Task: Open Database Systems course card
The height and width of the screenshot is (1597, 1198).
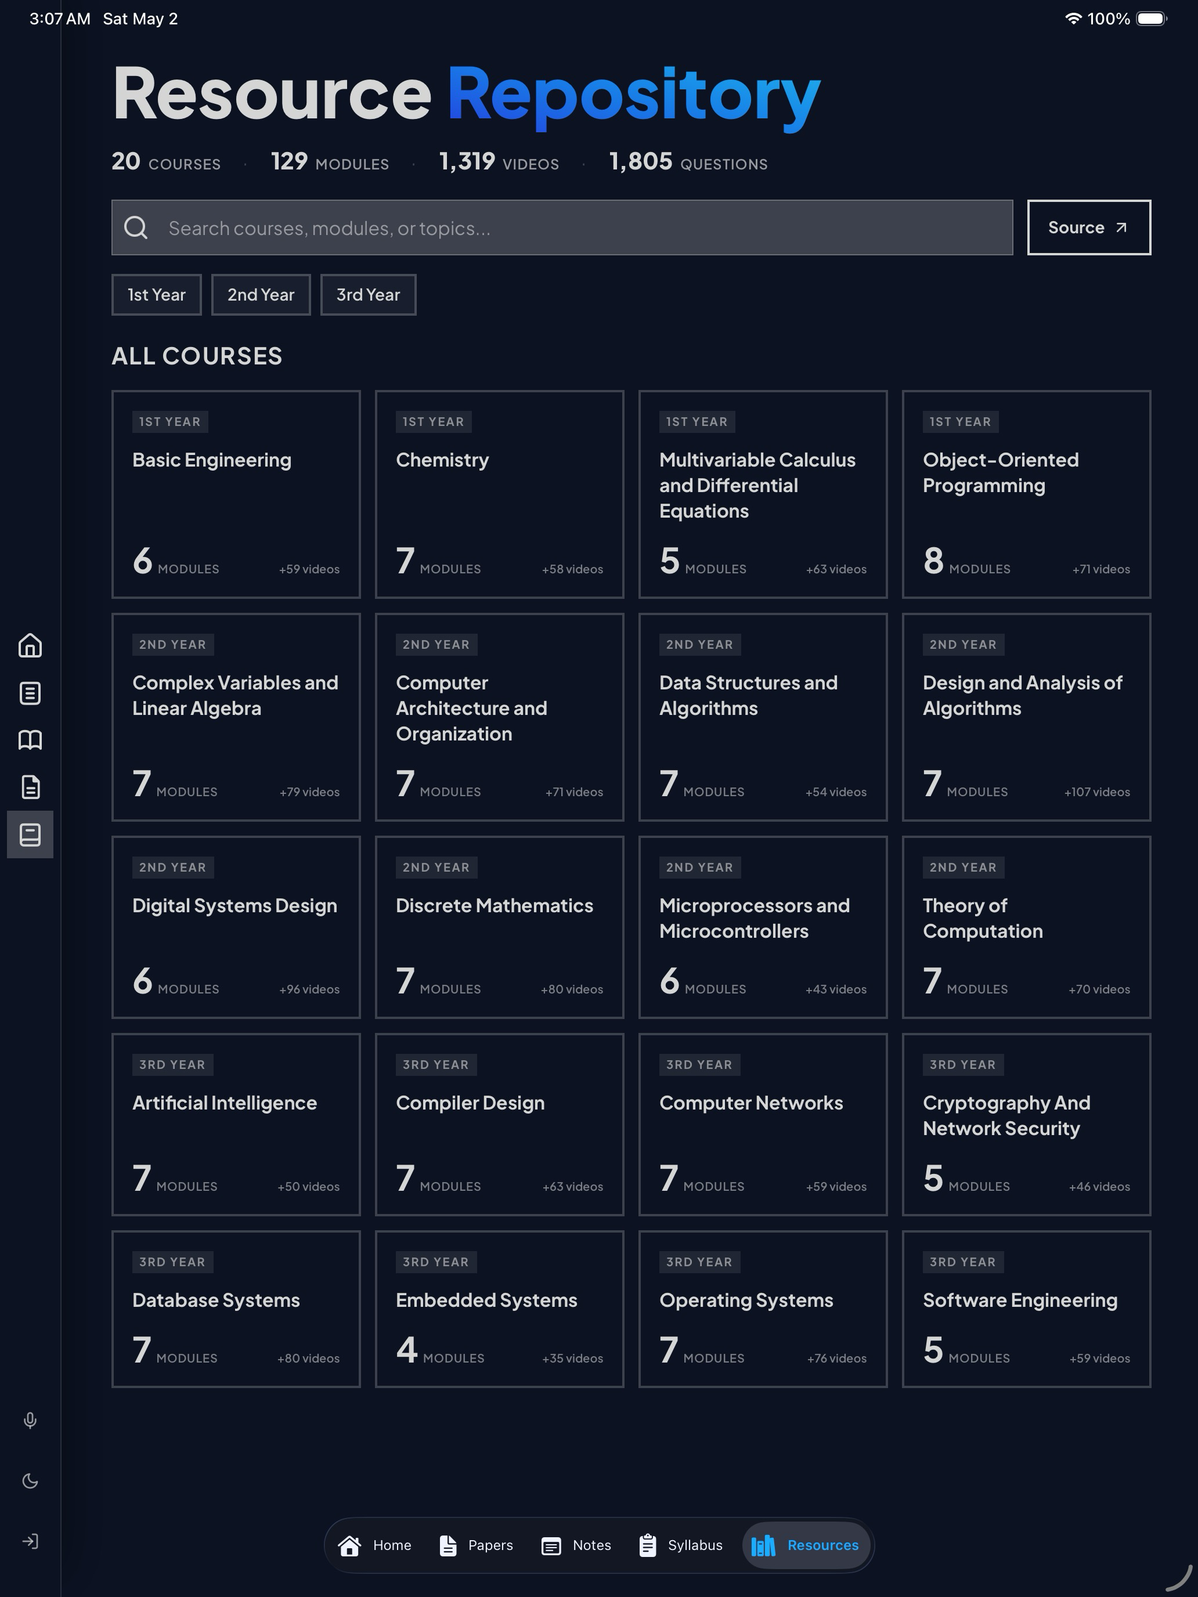Action: [x=236, y=1309]
